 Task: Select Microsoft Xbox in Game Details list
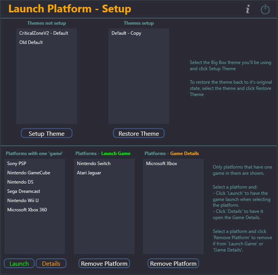tap(162, 164)
